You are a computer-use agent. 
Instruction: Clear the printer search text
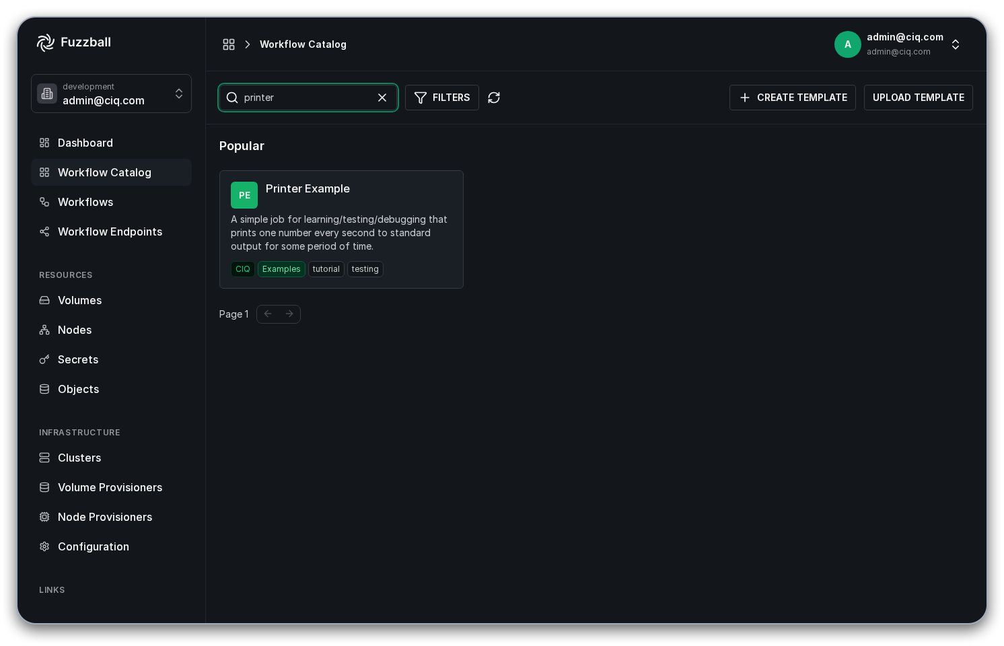coord(382,98)
